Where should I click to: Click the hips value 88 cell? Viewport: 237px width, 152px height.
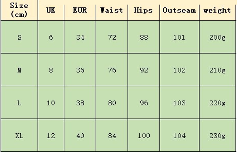coord(144,37)
